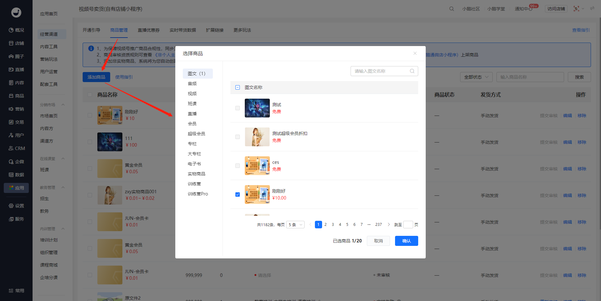The image size is (601, 301).
Task: Open the 设置 settings sidebar item
Action: click(x=16, y=206)
